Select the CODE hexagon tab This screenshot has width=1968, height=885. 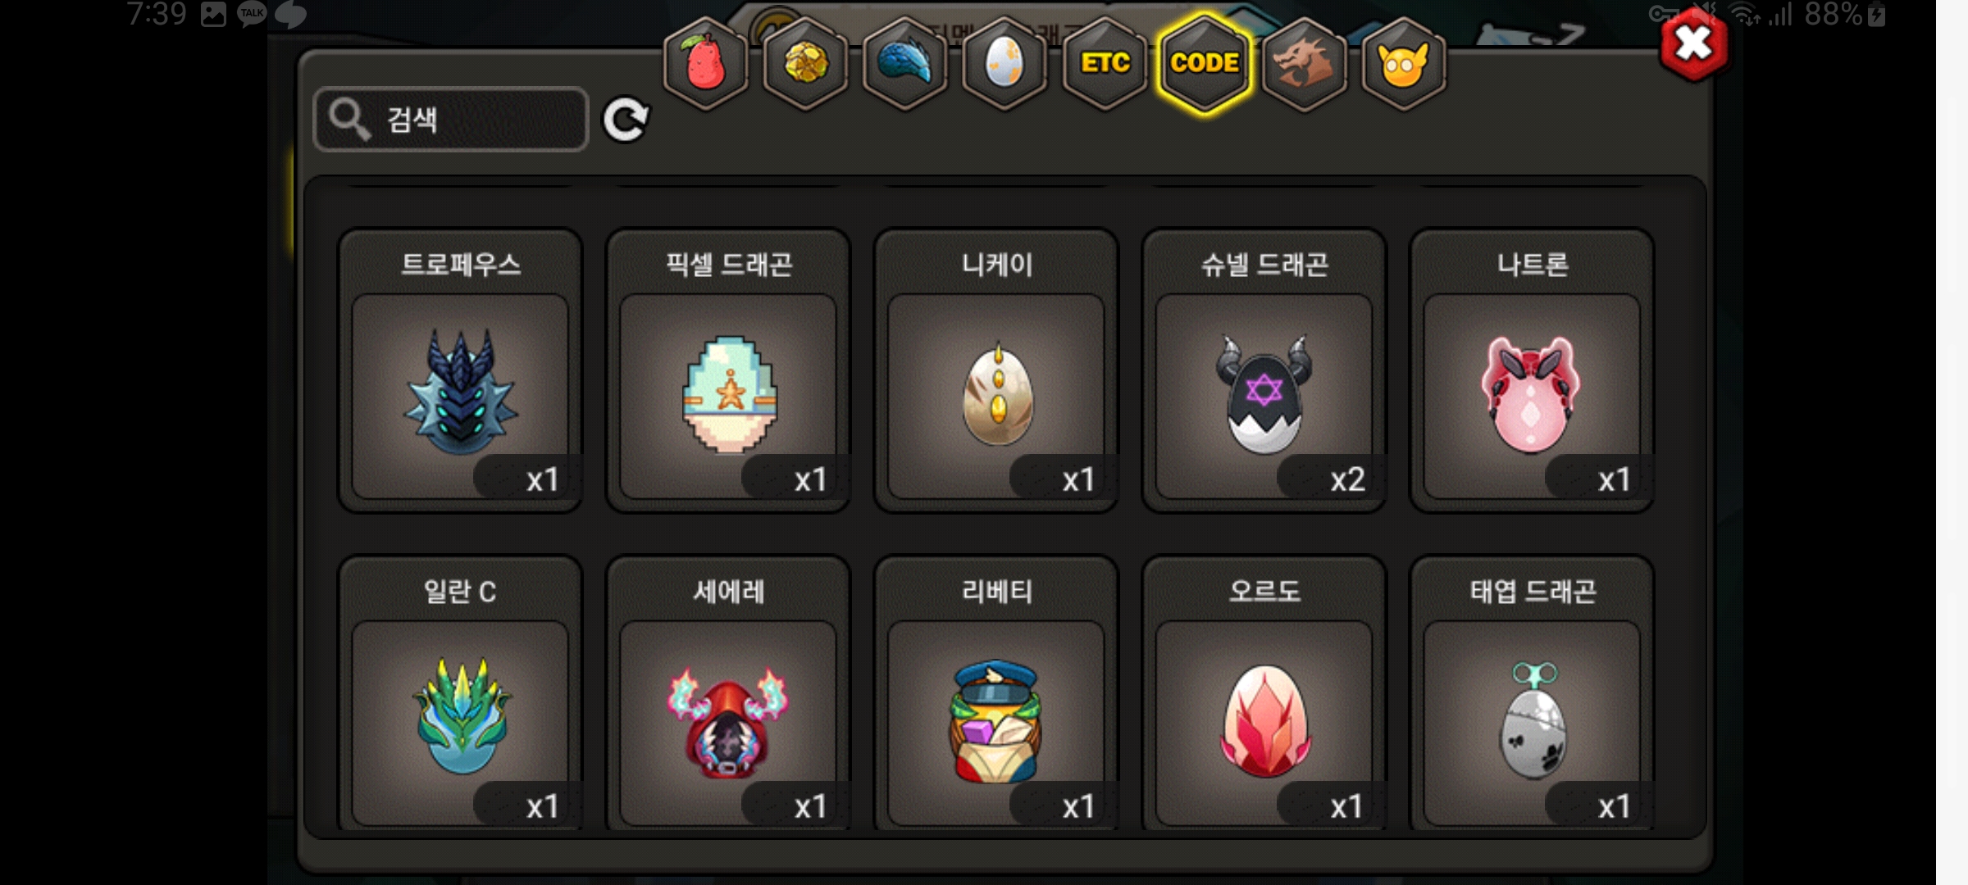tap(1205, 63)
